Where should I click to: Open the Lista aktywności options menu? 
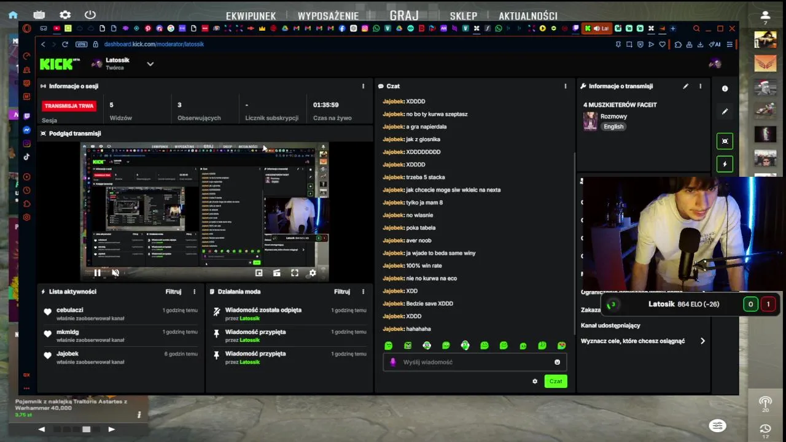(x=195, y=292)
